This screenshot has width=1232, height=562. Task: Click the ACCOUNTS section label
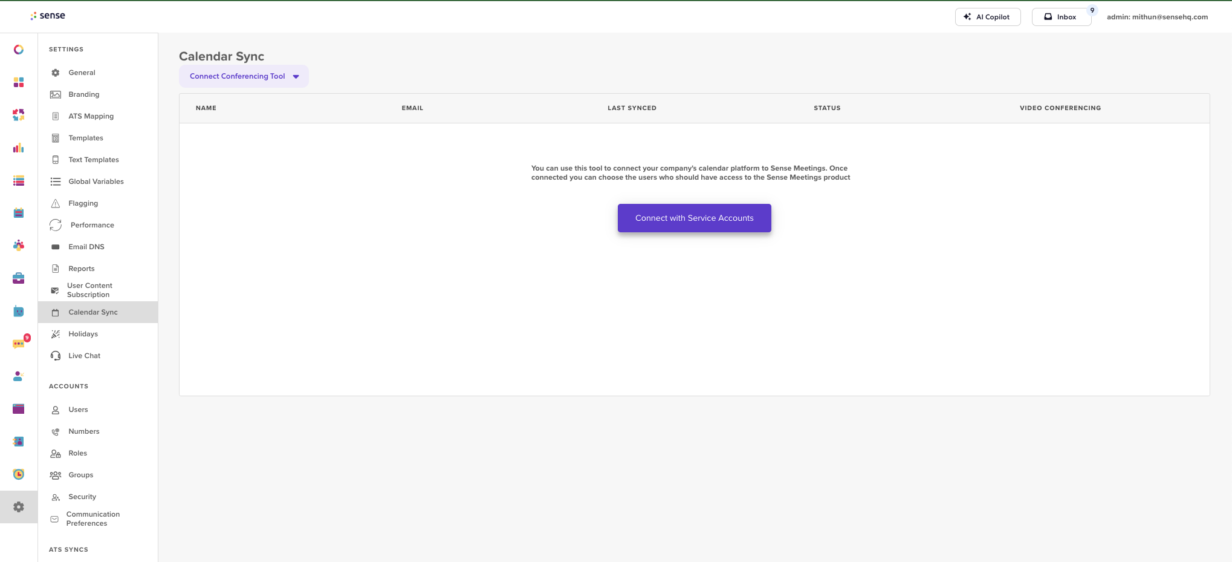[x=68, y=387]
